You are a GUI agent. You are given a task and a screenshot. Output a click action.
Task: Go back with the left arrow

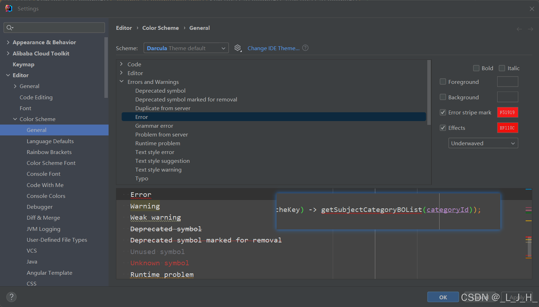[519, 29]
